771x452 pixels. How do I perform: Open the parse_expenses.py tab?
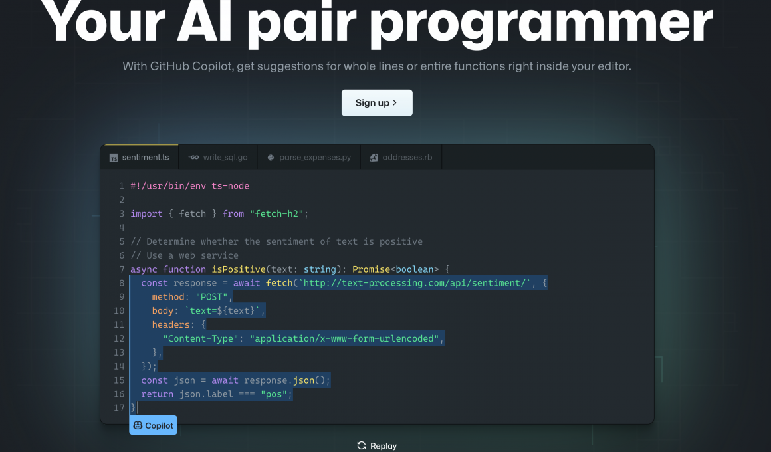pos(309,157)
